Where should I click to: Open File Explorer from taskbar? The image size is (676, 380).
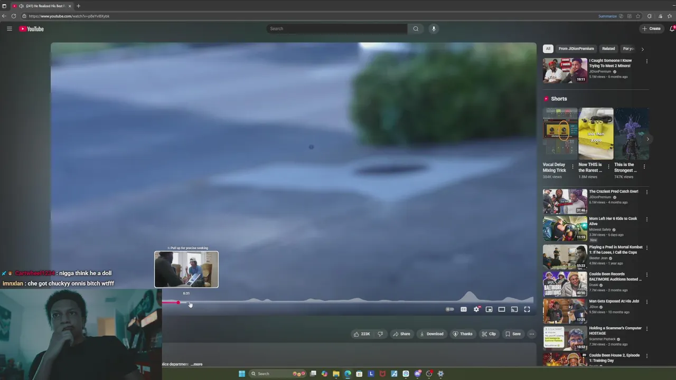[x=336, y=374]
